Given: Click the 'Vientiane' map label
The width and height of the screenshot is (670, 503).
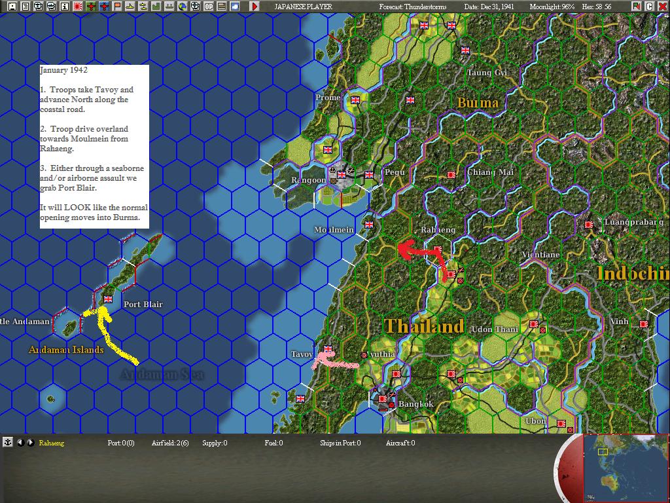Looking at the screenshot, I should [x=540, y=255].
